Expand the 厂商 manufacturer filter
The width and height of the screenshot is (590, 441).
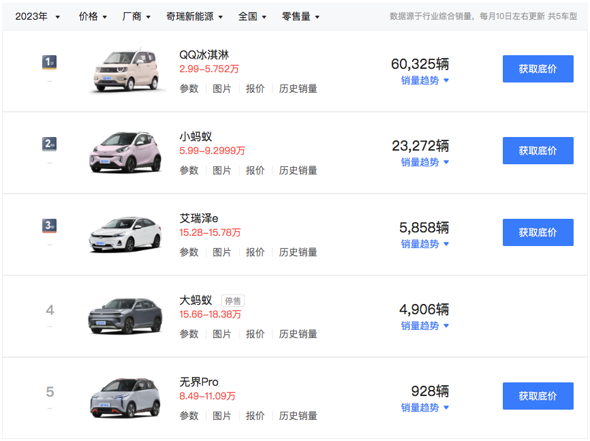point(136,16)
